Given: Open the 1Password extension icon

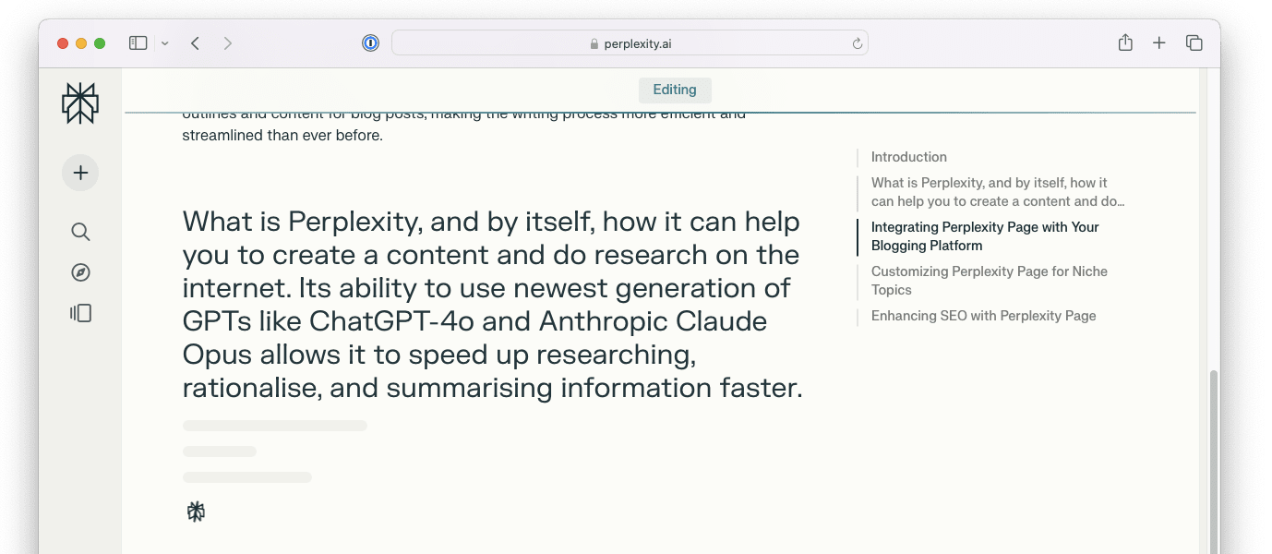Looking at the screenshot, I should point(370,43).
